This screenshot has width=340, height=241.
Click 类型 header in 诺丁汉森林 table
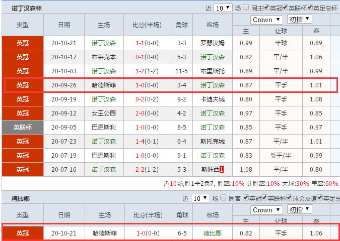point(23,25)
